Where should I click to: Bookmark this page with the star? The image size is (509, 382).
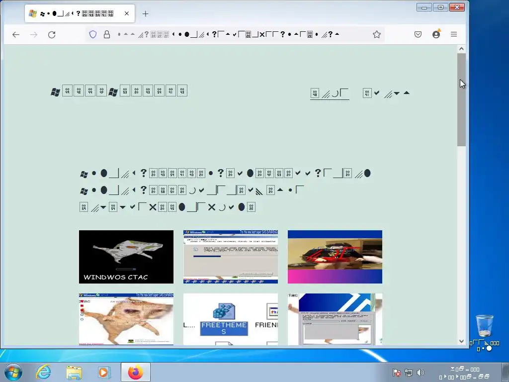[377, 34]
